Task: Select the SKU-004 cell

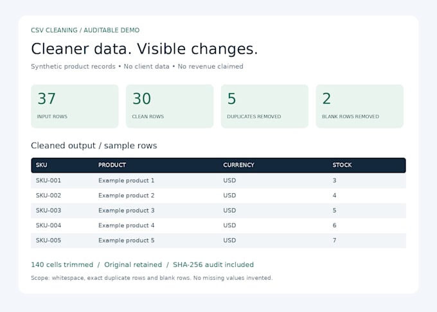Action: (48, 225)
